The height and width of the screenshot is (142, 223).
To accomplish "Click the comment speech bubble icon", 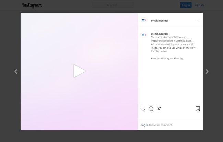I will point(151,109).
